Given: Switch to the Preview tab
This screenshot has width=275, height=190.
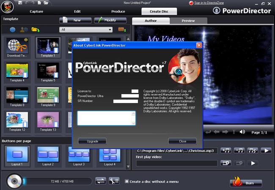Looking at the screenshot, I should [x=188, y=21].
